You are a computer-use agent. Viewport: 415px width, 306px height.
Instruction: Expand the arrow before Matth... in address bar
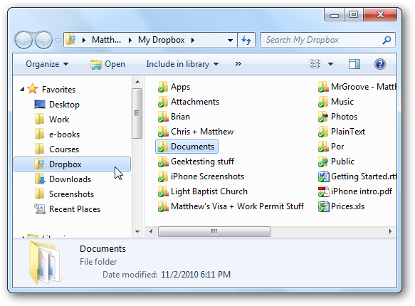pyautogui.click(x=84, y=40)
